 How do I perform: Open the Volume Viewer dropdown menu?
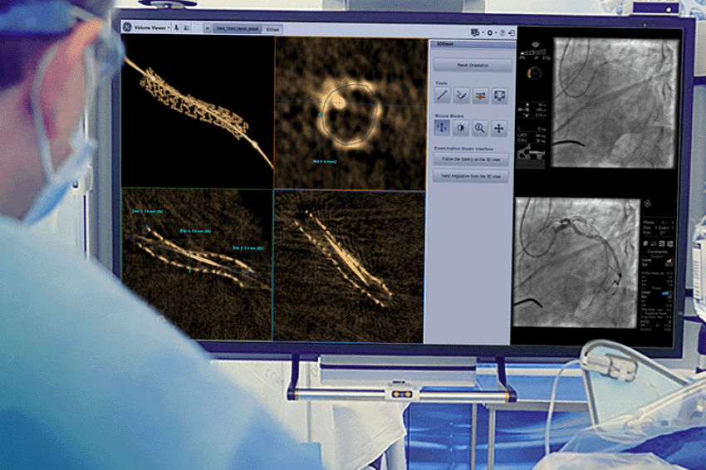coord(152,27)
